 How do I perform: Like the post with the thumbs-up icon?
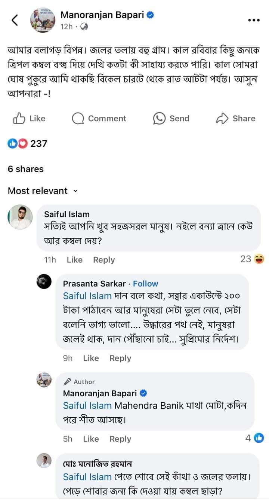pos(19,119)
